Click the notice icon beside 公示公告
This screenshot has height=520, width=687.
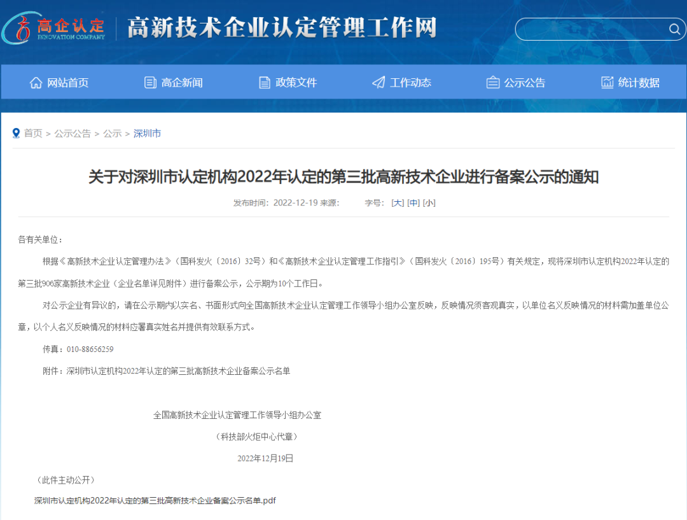point(493,83)
